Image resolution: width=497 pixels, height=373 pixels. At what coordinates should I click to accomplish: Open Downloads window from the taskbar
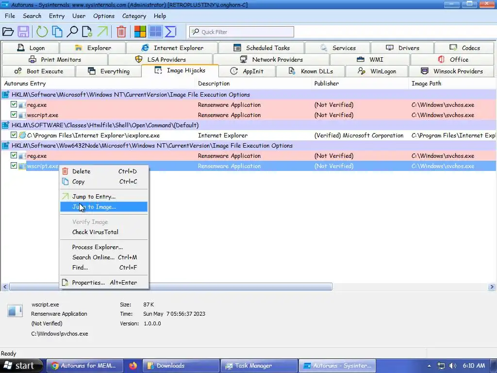[181, 366]
